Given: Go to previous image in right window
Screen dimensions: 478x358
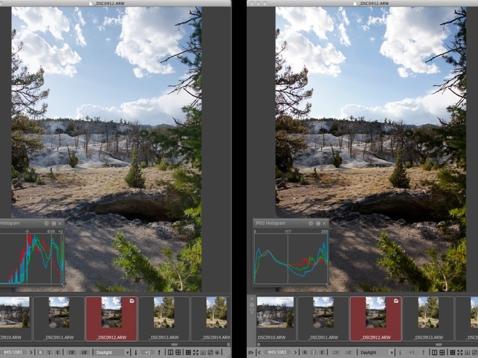Looking at the screenshot, I should (259, 352).
